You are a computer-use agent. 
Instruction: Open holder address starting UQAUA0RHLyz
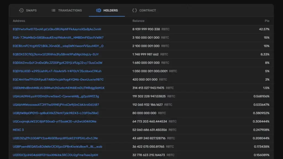coord(56,96)
